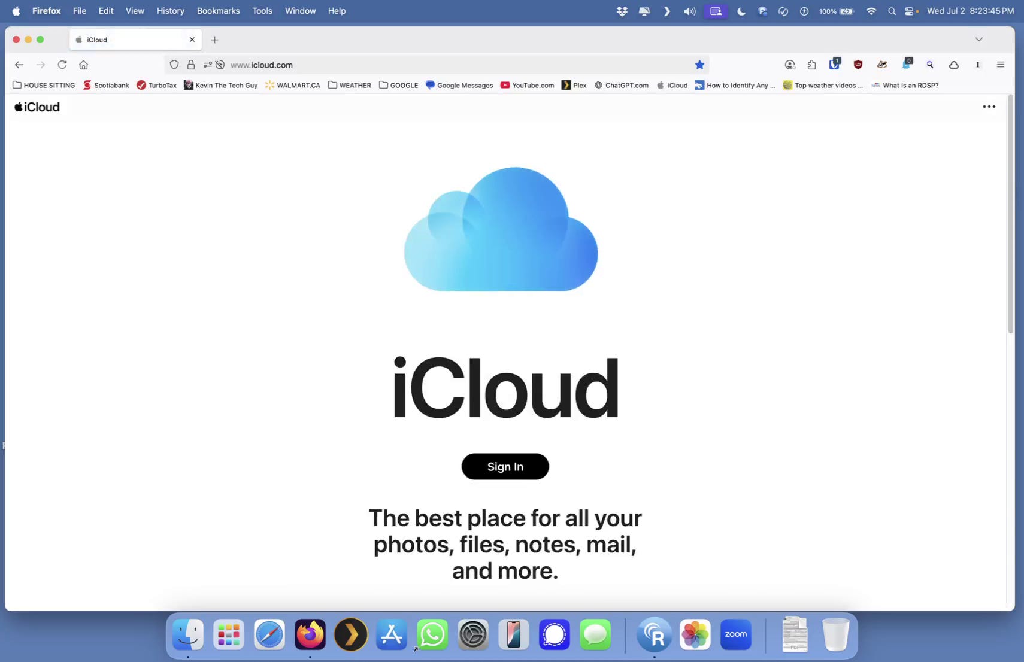Open the GOOGLE bookmarks folder
Viewport: 1024px width, 662px height.
pos(399,85)
